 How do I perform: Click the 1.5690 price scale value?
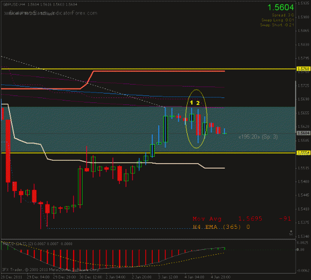pos(304,99)
